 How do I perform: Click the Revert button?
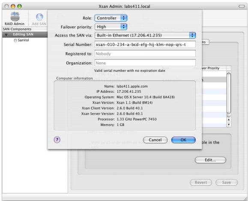[x=201, y=183]
